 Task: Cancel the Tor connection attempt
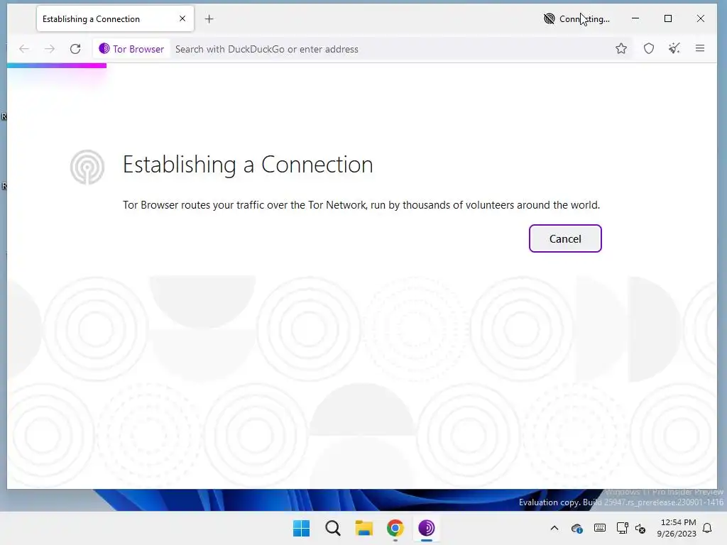(x=565, y=238)
